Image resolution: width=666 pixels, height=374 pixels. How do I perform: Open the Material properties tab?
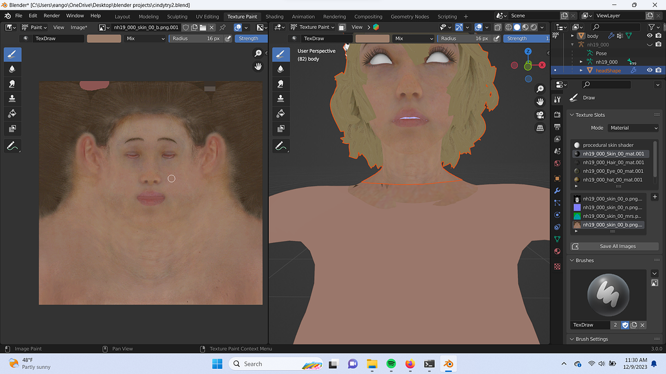pos(557,251)
